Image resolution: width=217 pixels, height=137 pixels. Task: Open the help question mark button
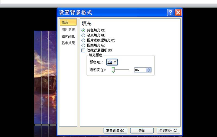tap(171, 12)
